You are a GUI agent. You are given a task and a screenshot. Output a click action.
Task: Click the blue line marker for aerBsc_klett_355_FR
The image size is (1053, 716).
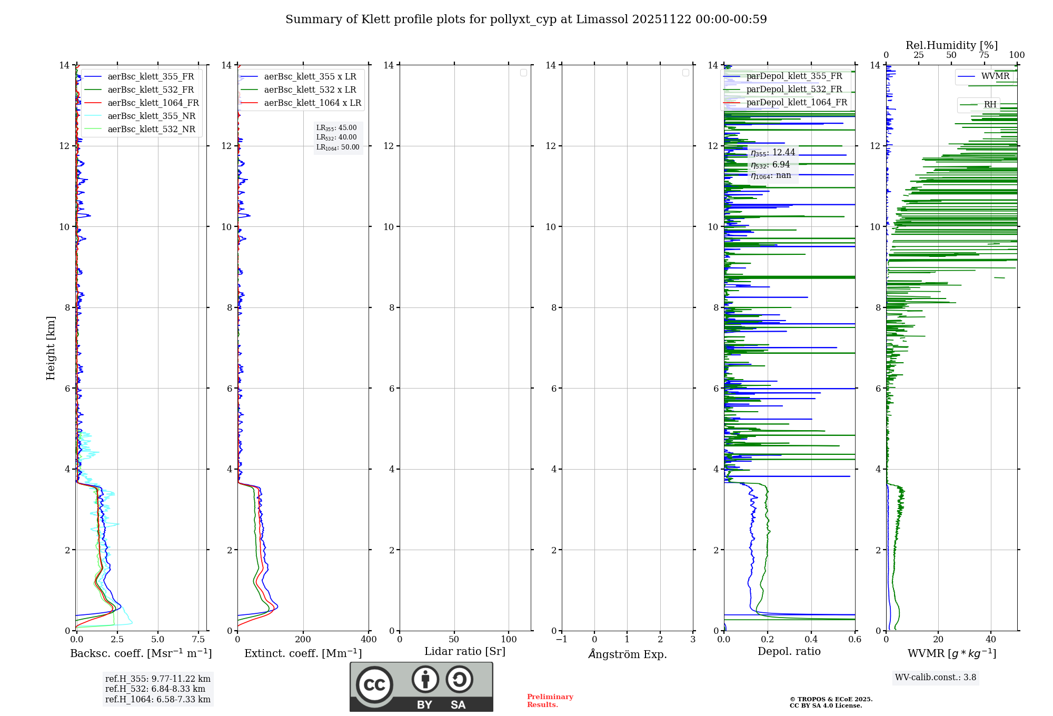pyautogui.click(x=93, y=77)
